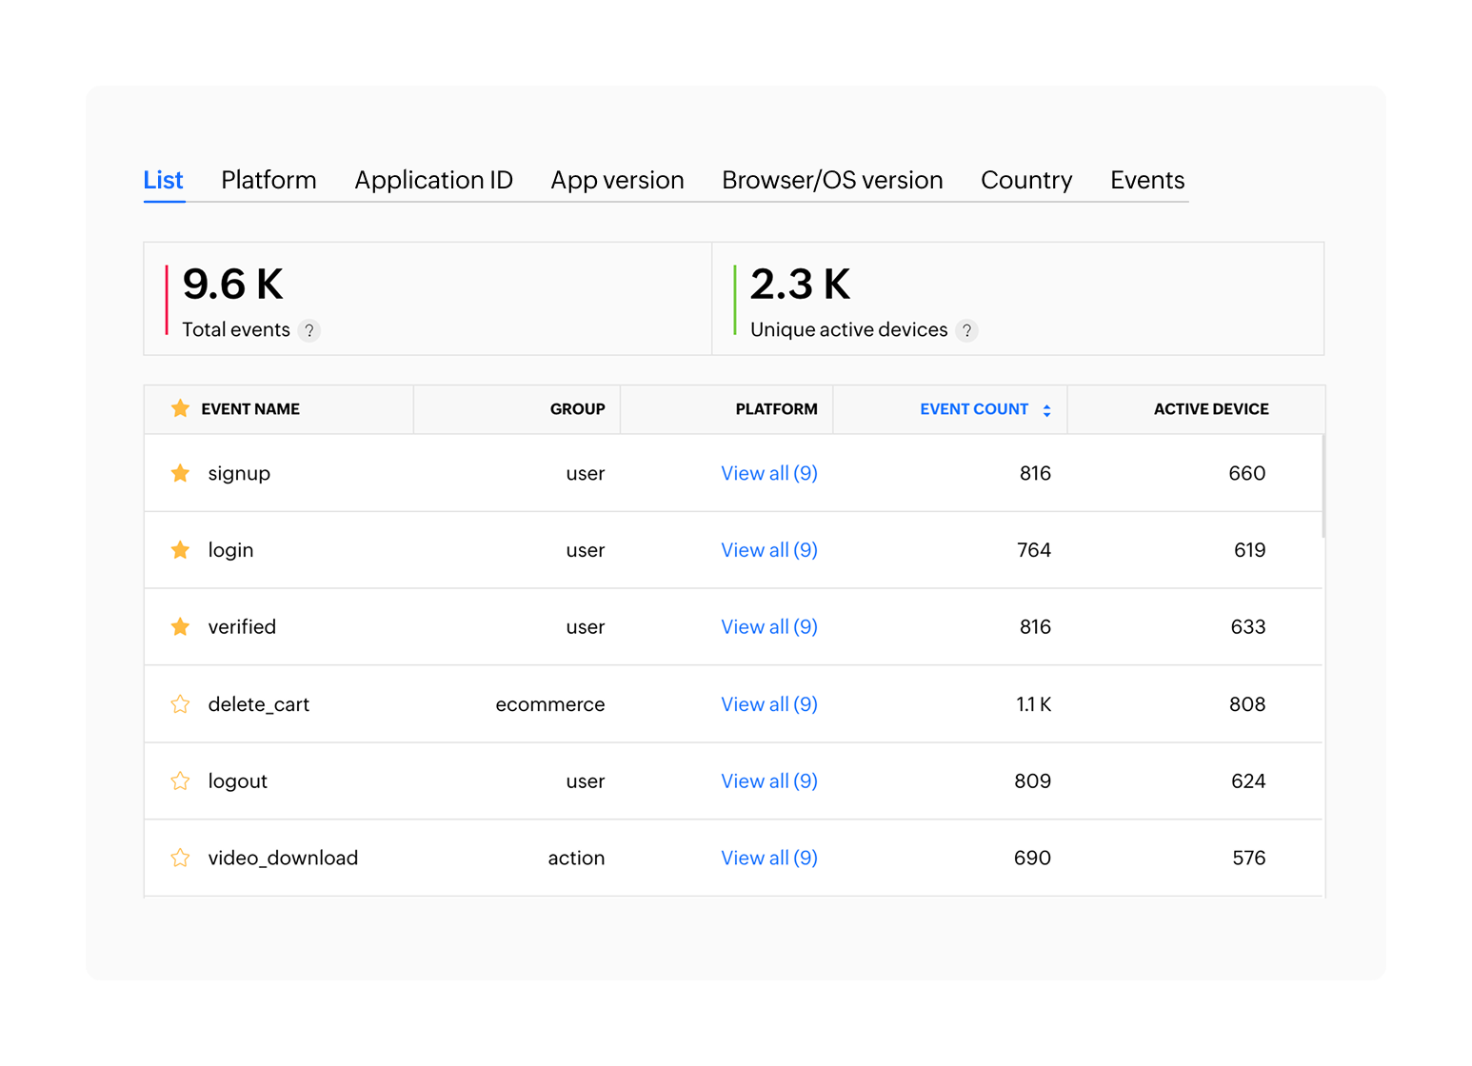This screenshot has width=1472, height=1066.
Task: Sort the table by Event Count arrows
Action: 1046,410
